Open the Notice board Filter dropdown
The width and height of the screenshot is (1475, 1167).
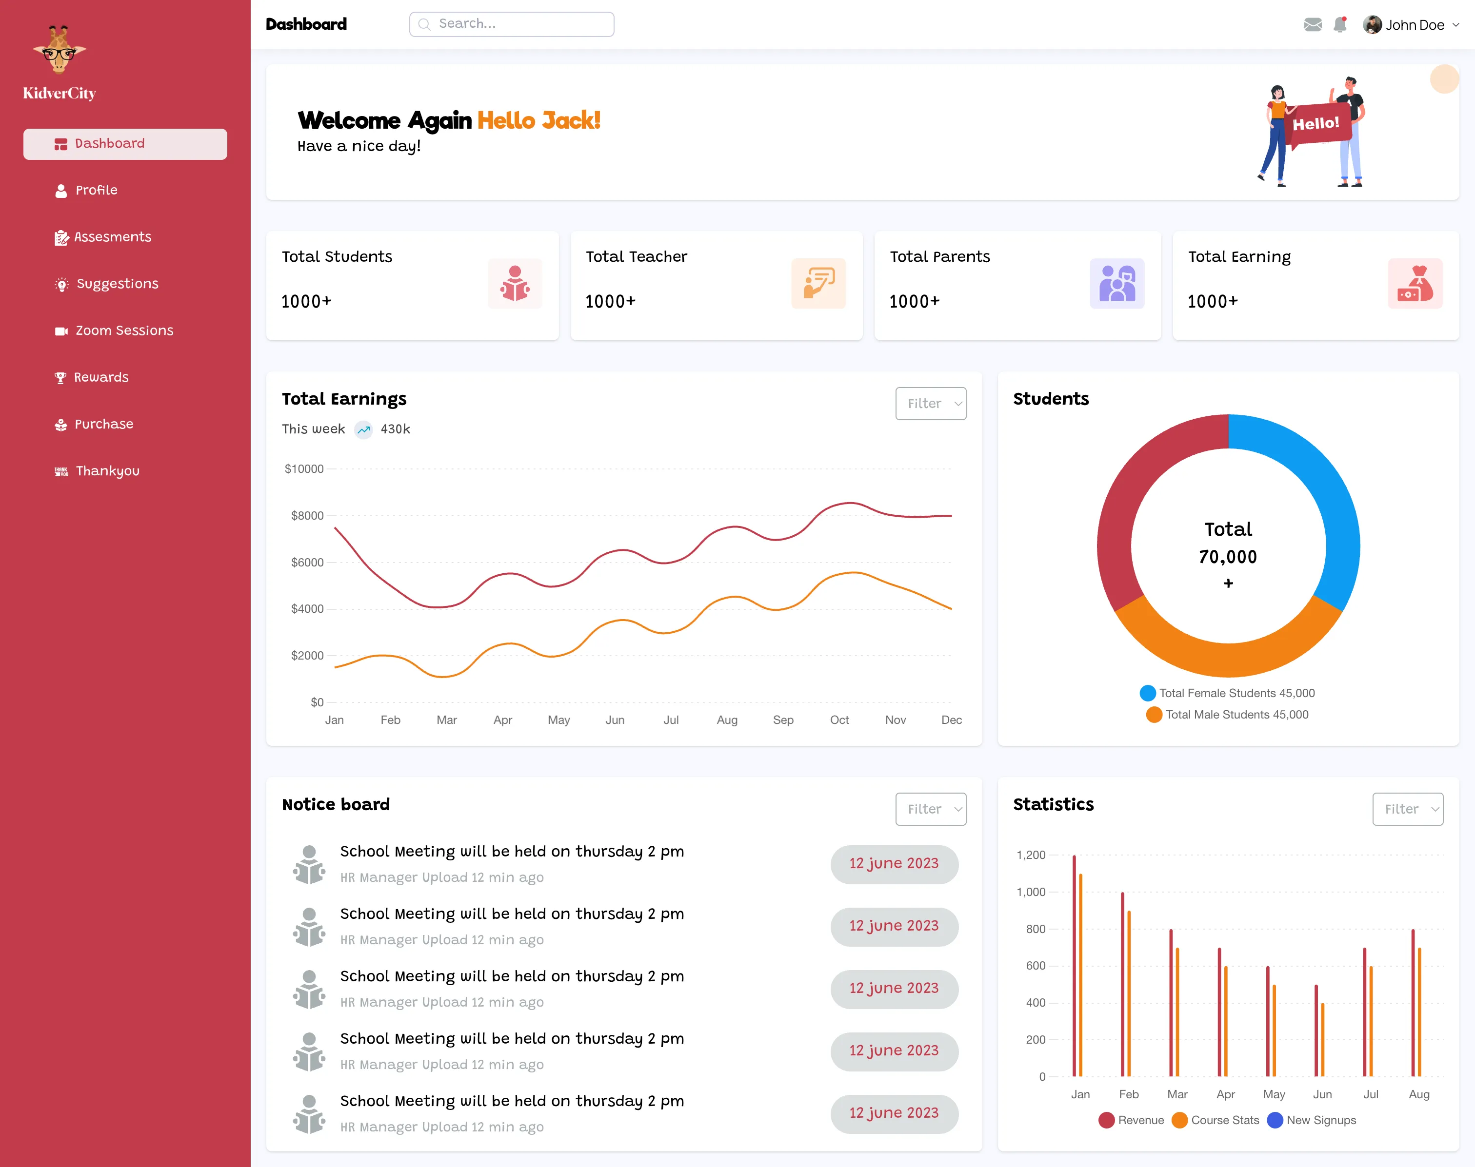pos(930,809)
